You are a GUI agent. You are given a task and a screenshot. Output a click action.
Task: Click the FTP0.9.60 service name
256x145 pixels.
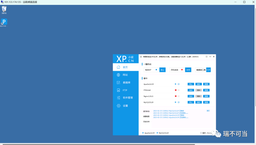[147, 90]
